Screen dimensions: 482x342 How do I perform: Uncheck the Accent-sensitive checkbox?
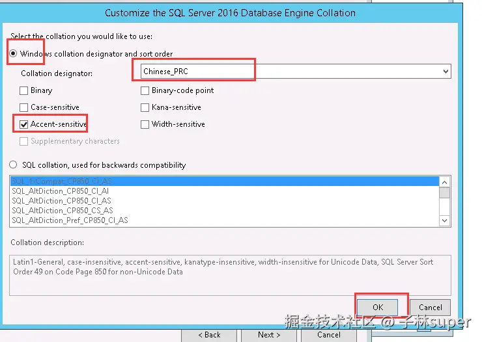[23, 125]
